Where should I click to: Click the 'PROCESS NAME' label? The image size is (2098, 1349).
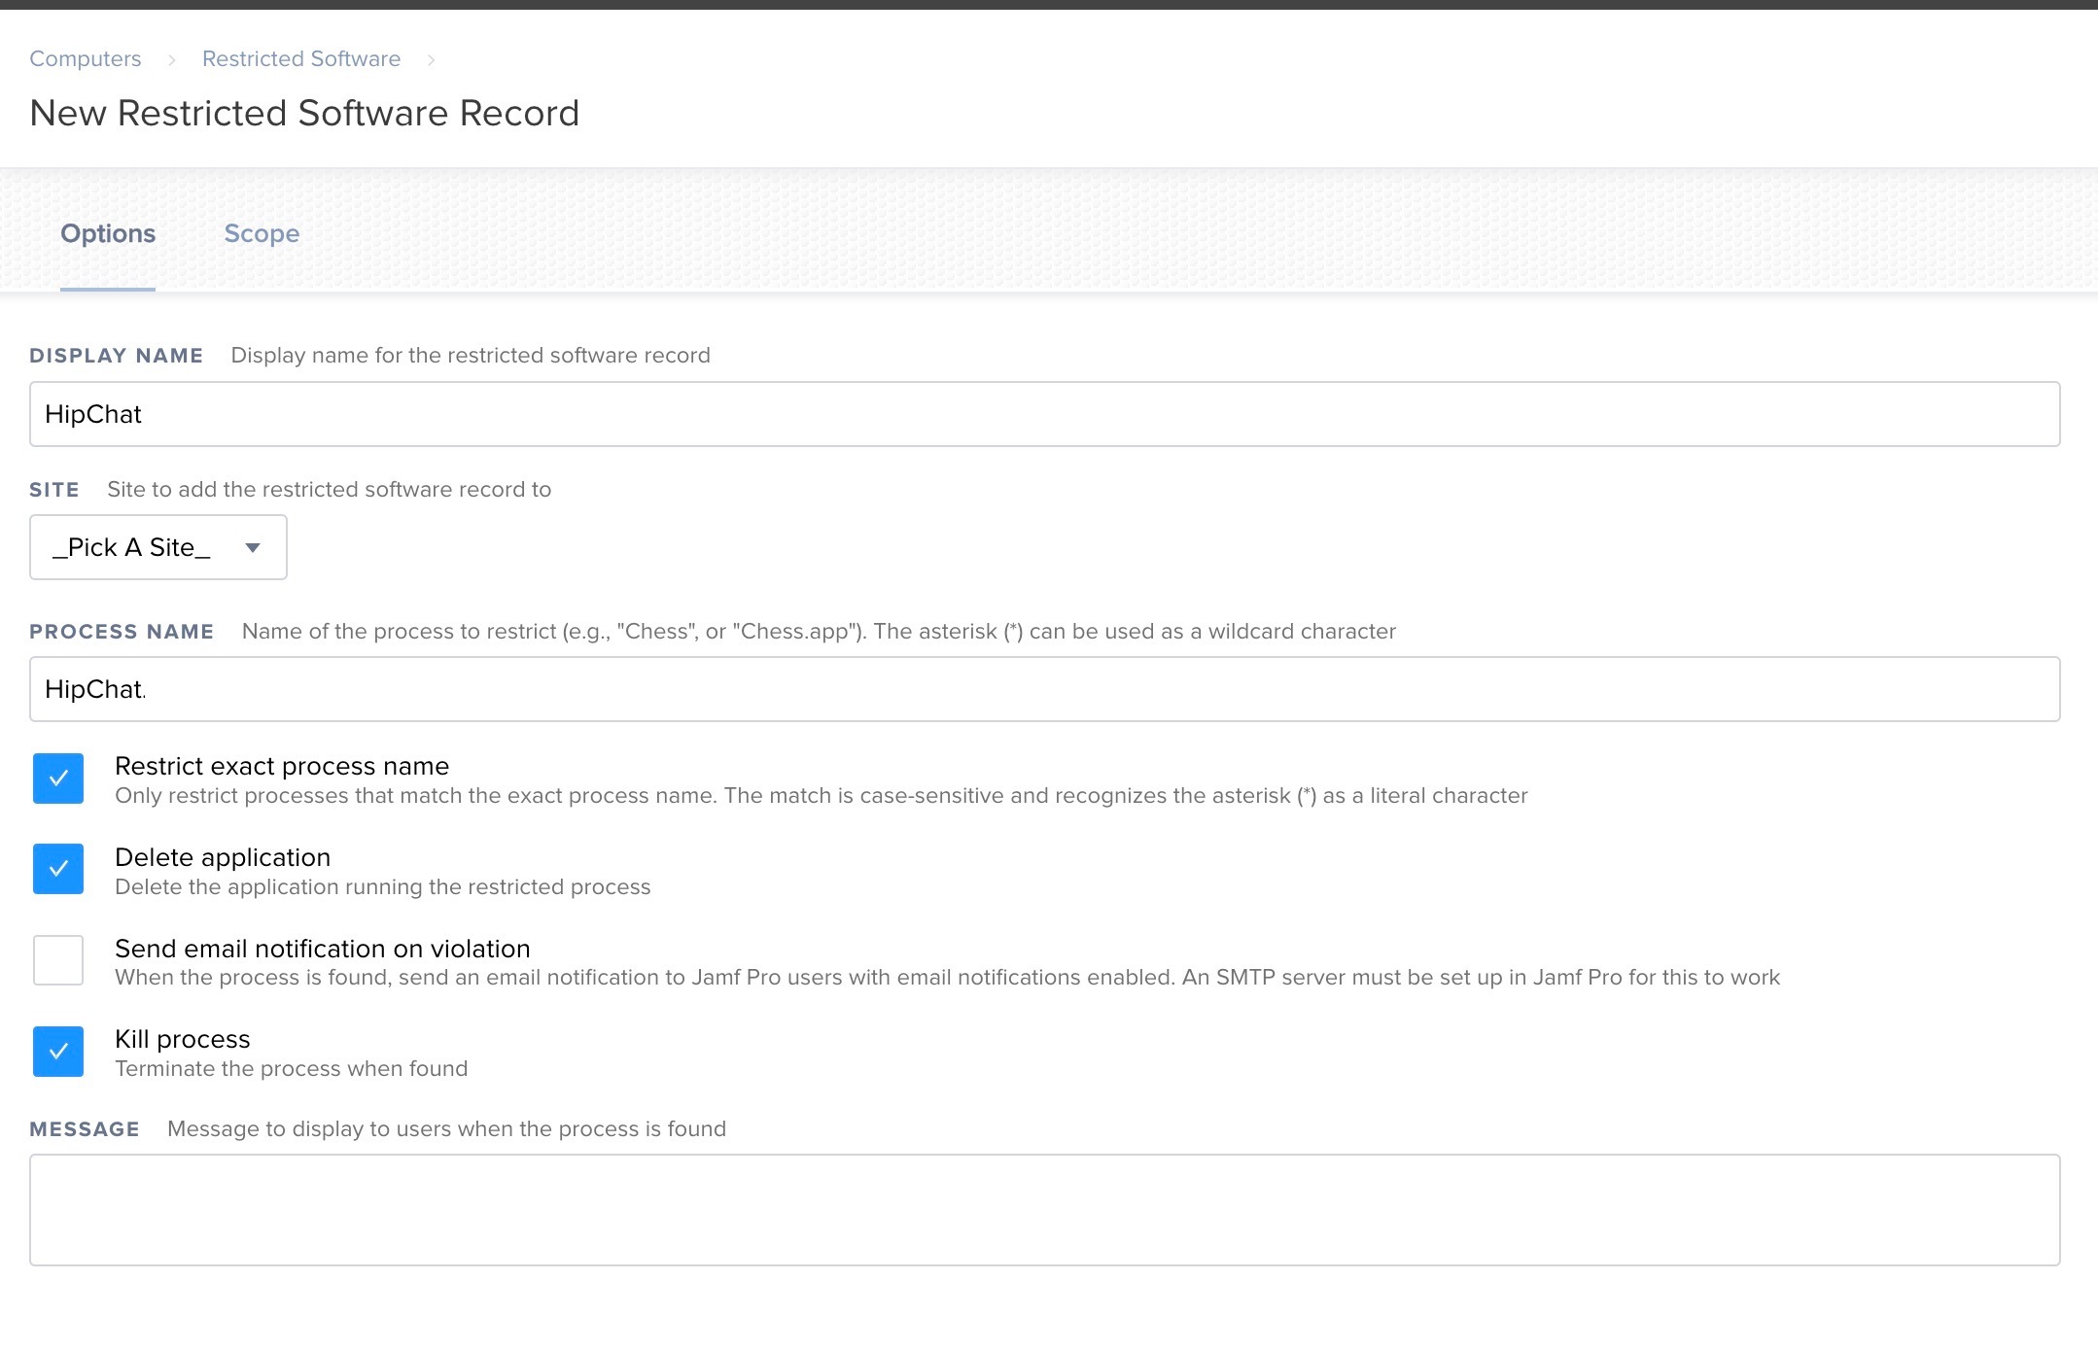122,632
